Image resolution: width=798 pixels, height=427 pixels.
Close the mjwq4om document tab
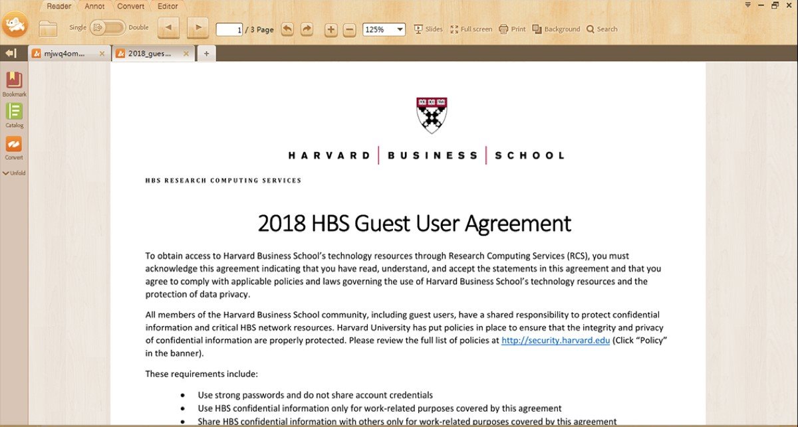point(102,54)
